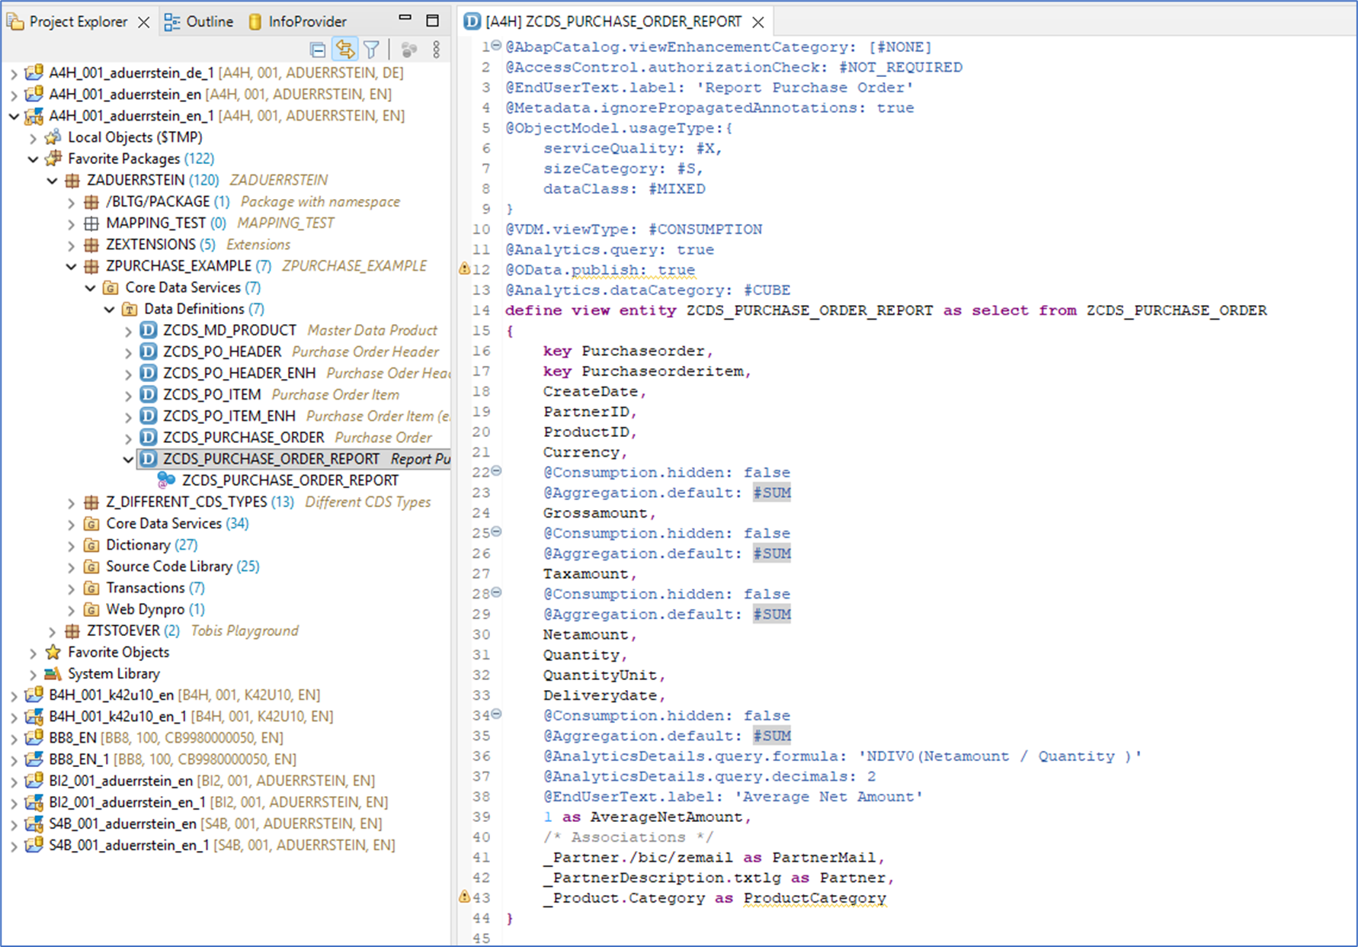Fold annotation block at line 22
1358x947 pixels.
pyautogui.click(x=497, y=471)
